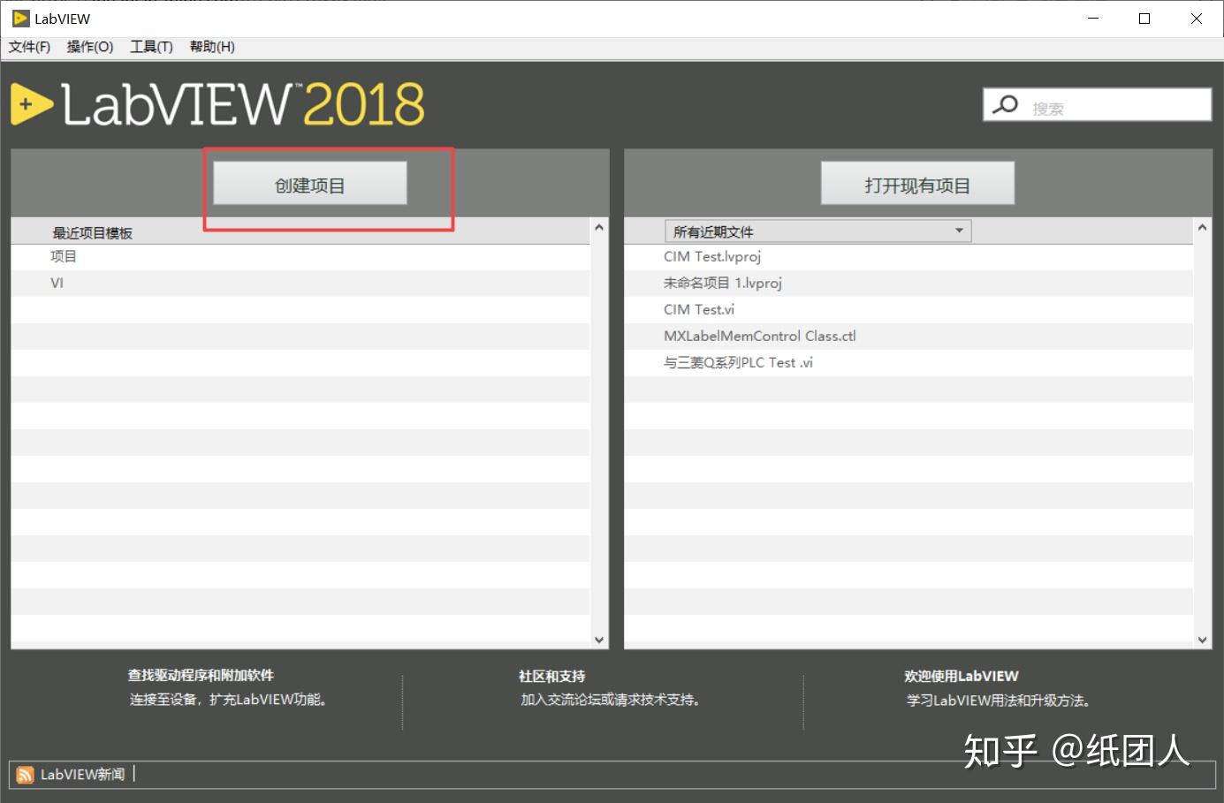This screenshot has width=1224, height=803.
Task: Select the 项目 template in recent templates
Action: [64, 256]
